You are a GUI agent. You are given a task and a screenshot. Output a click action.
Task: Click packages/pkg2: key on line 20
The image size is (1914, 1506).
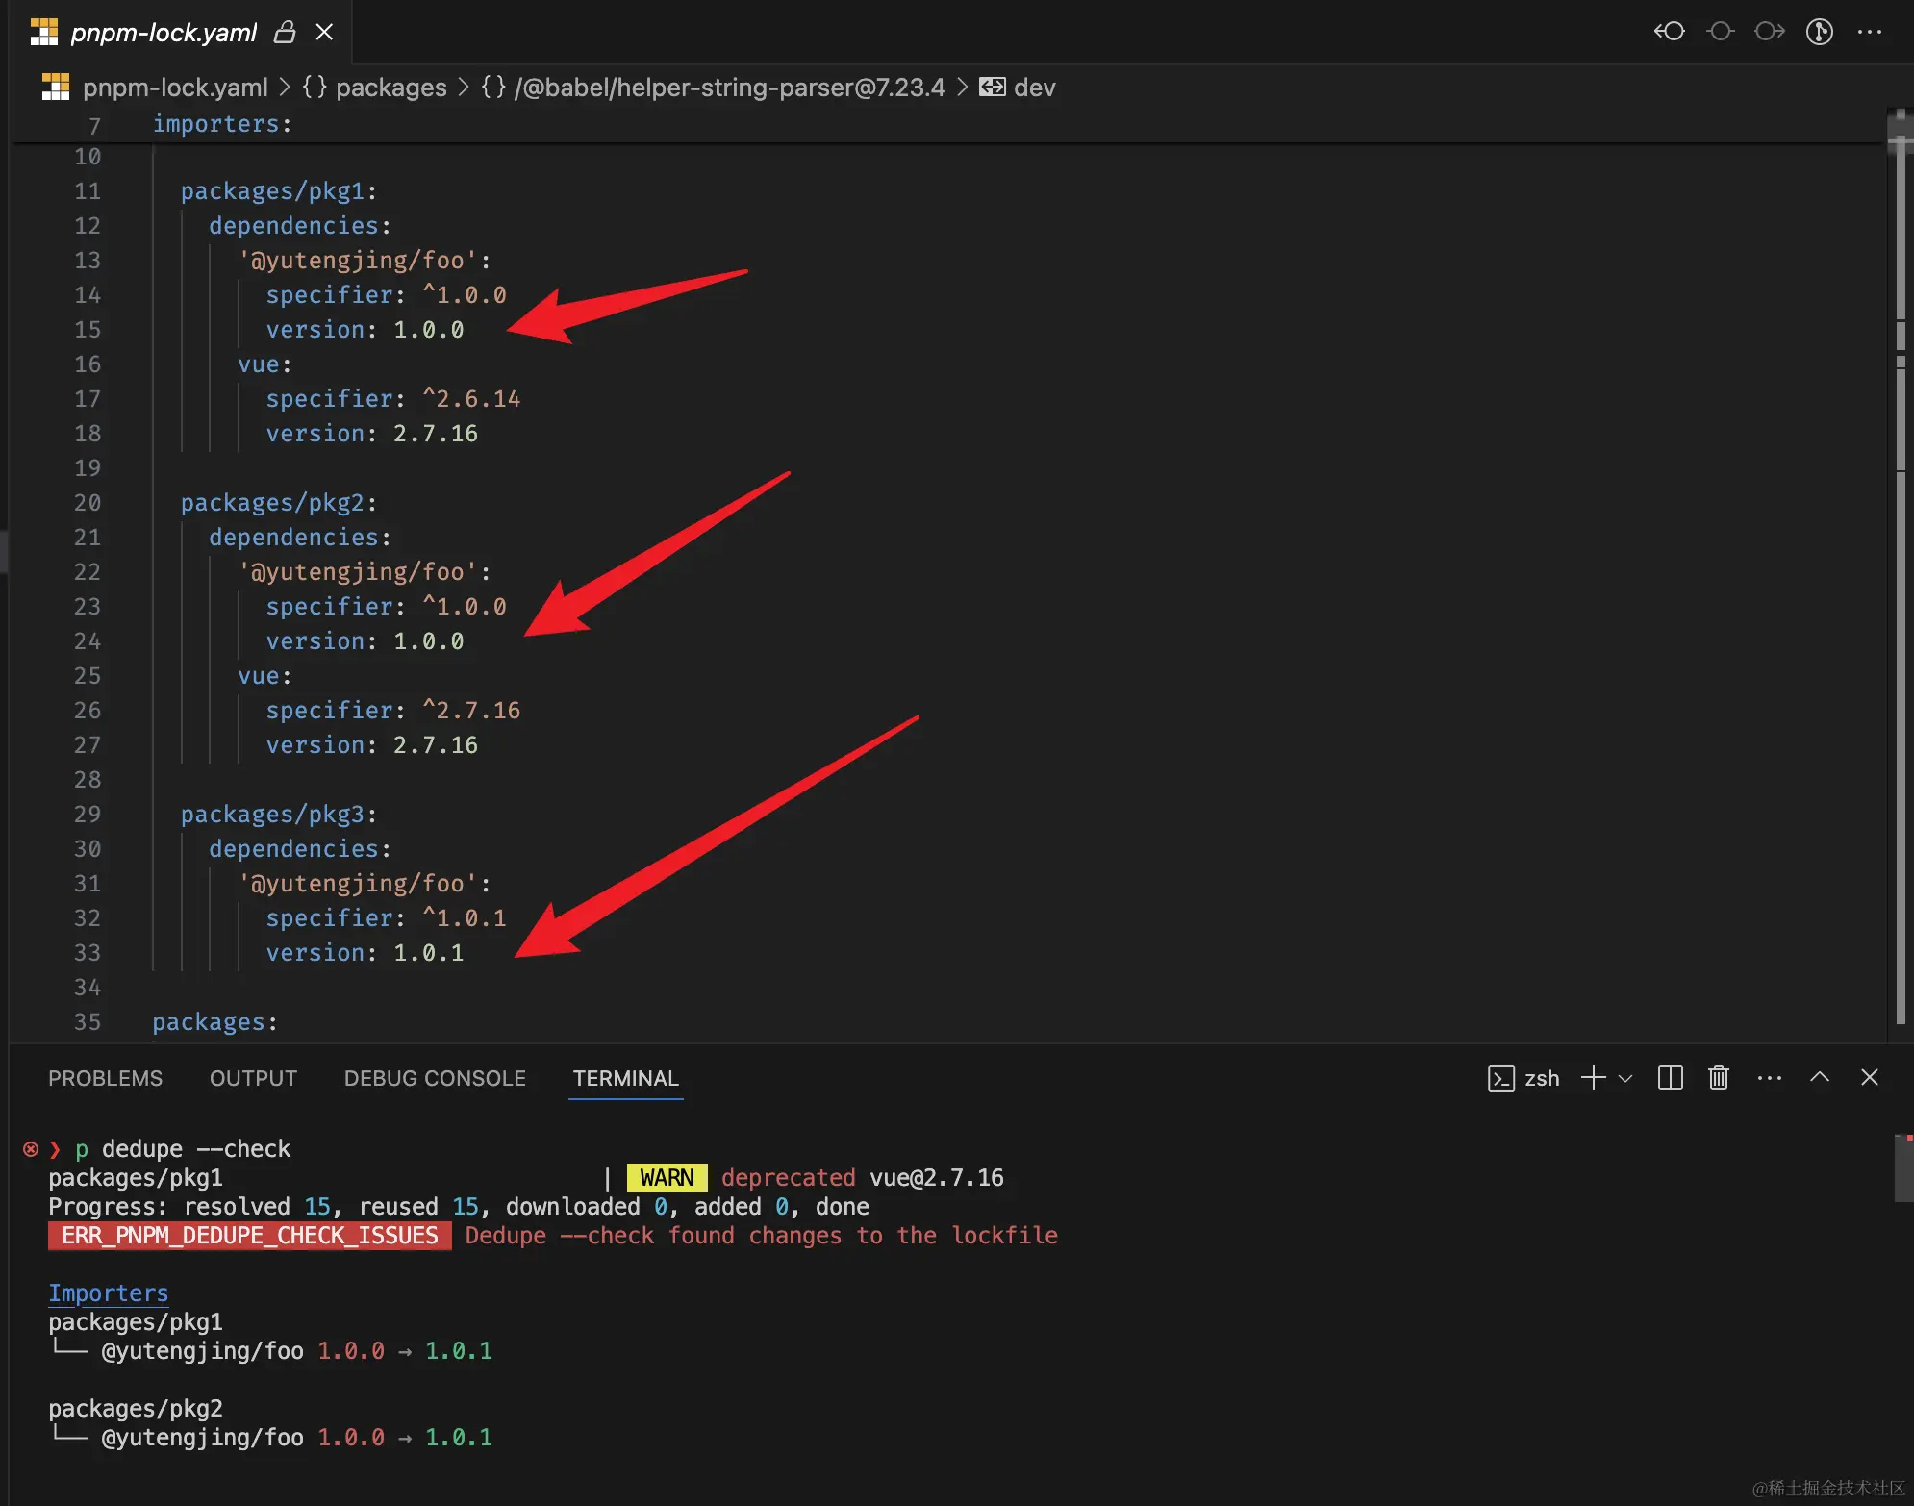tap(279, 503)
